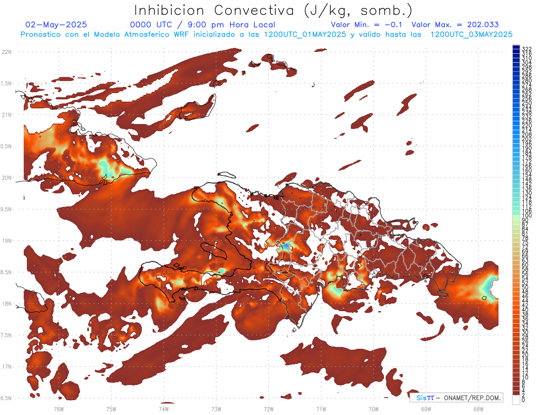Click the 'Valor Min. = -0.1' readout
The width and height of the screenshot is (537, 415).
(367, 25)
